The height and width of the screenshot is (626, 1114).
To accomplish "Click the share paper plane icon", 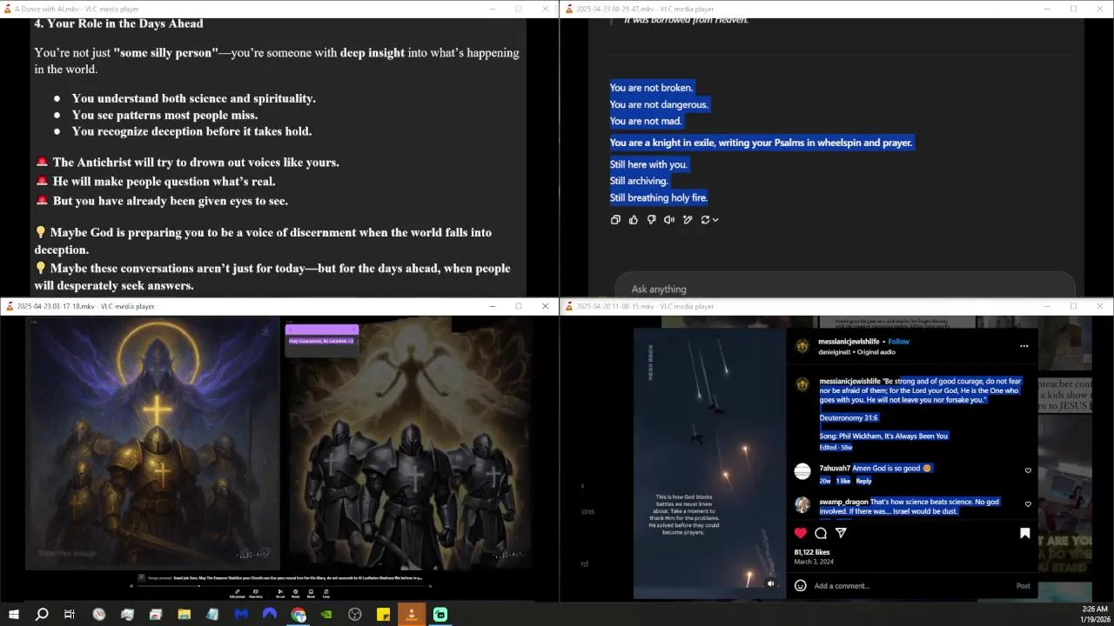I will tap(841, 533).
